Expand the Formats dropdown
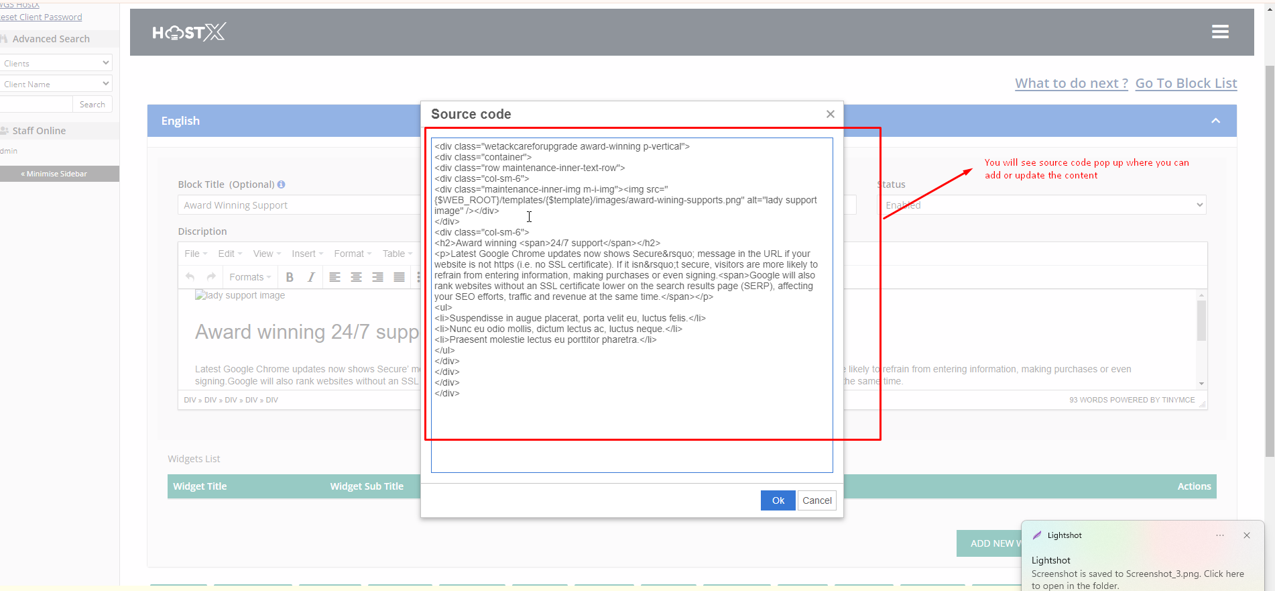This screenshot has height=591, width=1275. pyautogui.click(x=249, y=277)
